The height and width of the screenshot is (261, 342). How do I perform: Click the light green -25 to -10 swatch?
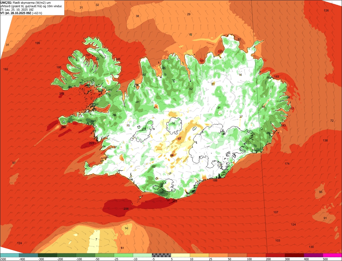123,255
